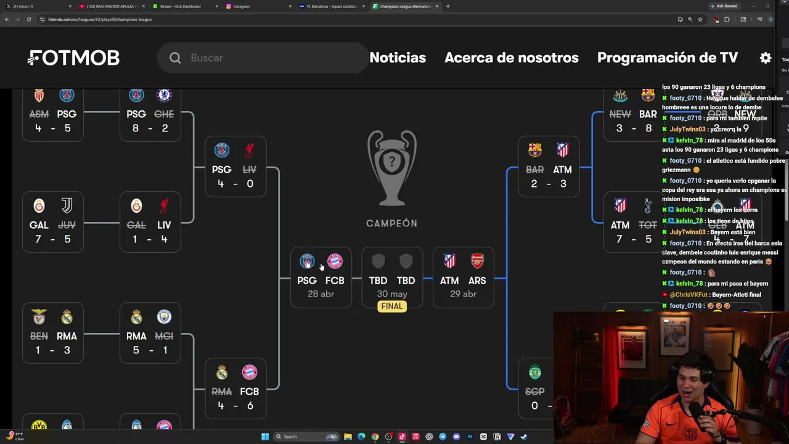Open the GAL vs LIV 1-4 tie
This screenshot has height=444, width=789.
[150, 222]
